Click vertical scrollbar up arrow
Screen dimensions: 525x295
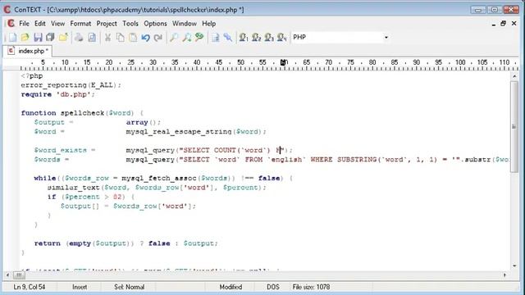pyautogui.click(x=514, y=76)
